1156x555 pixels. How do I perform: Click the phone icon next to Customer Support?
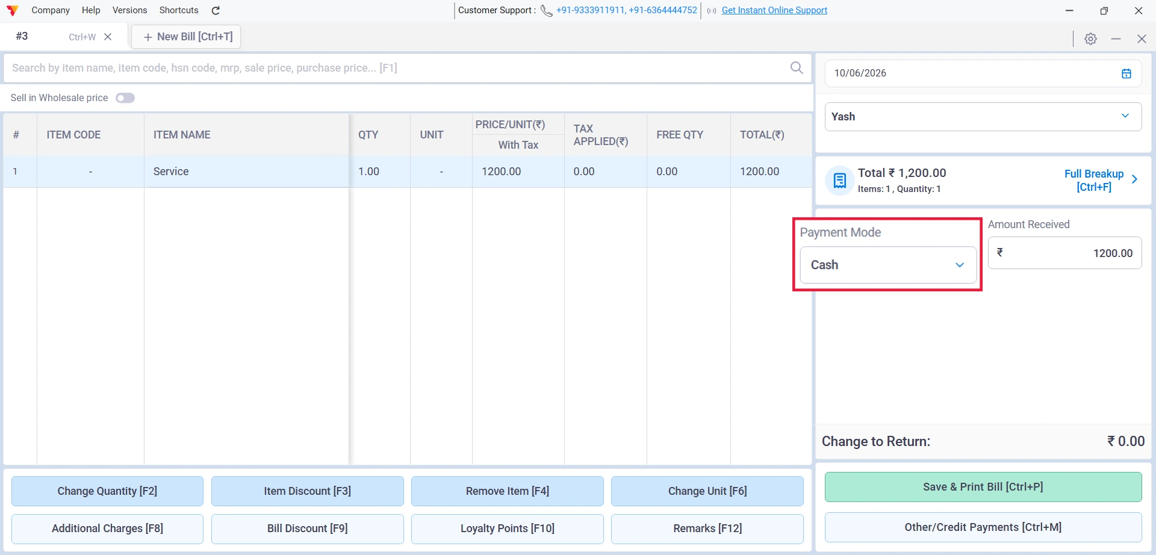546,10
